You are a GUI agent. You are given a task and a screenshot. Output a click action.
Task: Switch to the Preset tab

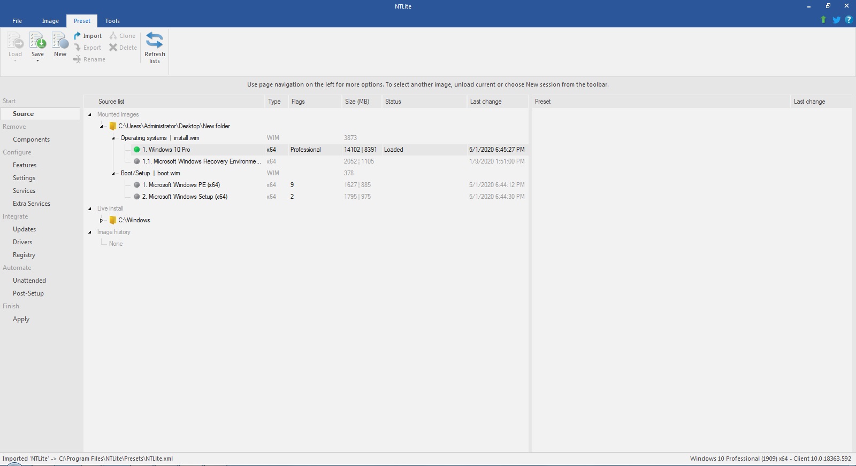pyautogui.click(x=82, y=21)
